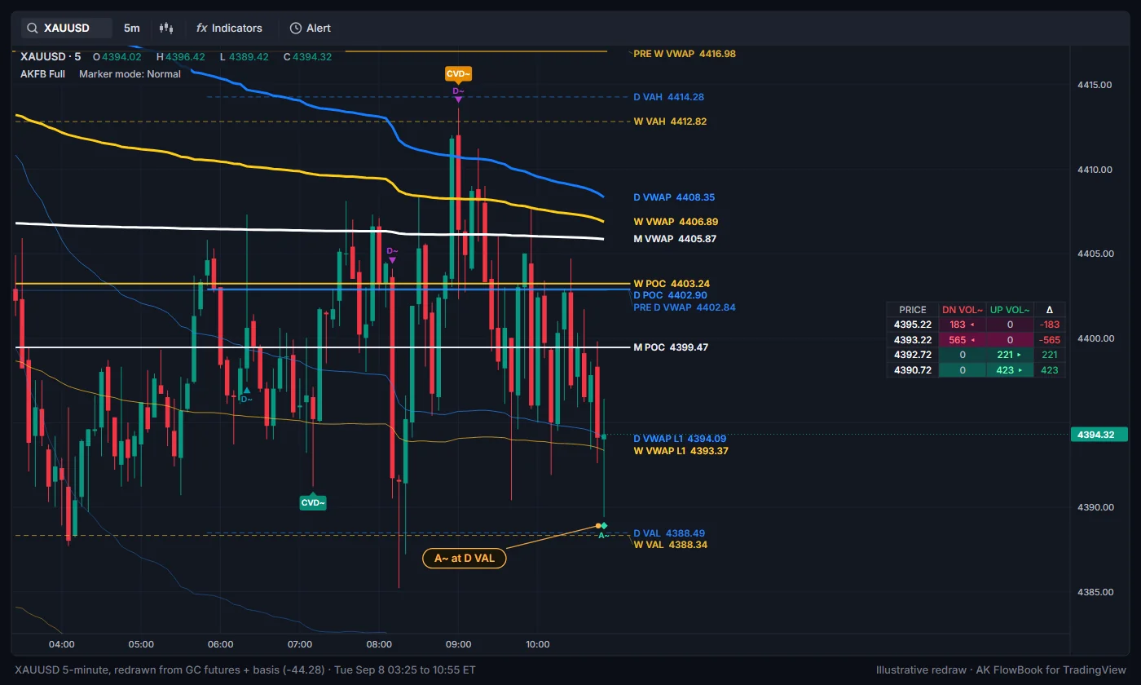Select the W VAH 4412.82 label

(x=670, y=122)
